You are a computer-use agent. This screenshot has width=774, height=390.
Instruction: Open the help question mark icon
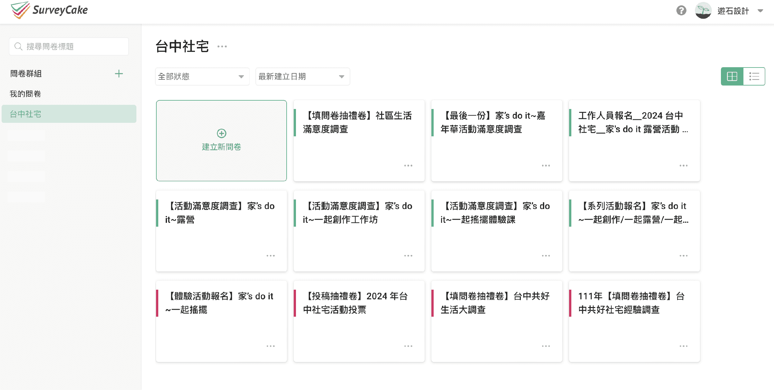(681, 11)
